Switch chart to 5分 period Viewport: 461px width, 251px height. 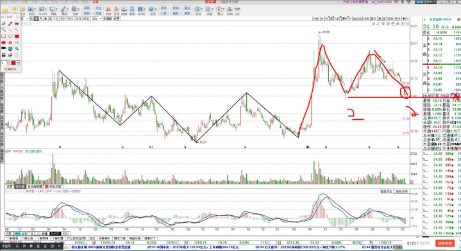click(x=63, y=19)
